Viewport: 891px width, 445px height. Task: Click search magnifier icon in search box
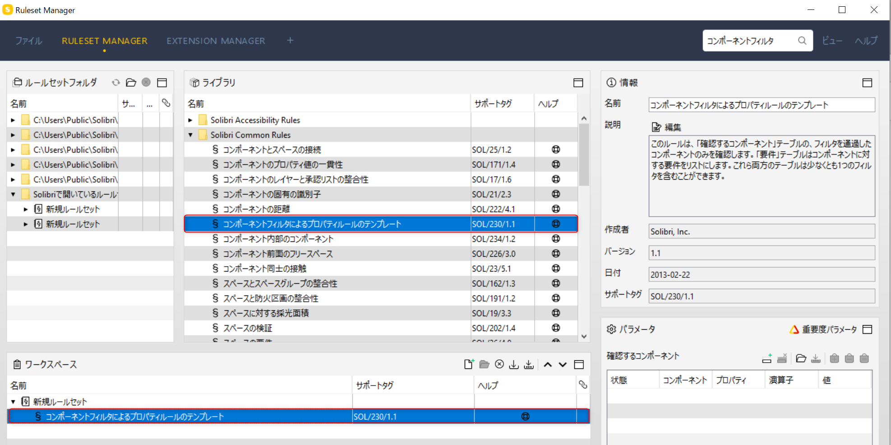click(x=802, y=41)
